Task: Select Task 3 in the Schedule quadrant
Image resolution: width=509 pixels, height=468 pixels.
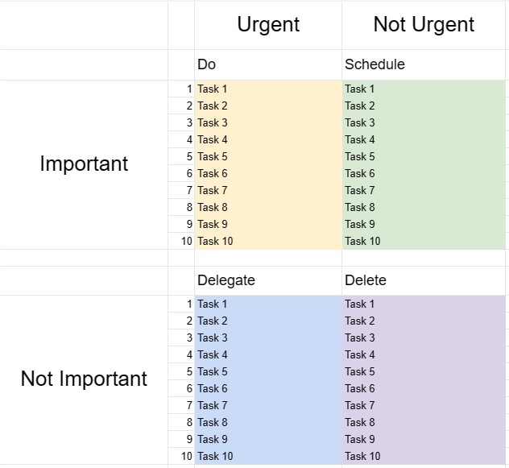Action: [x=360, y=122]
